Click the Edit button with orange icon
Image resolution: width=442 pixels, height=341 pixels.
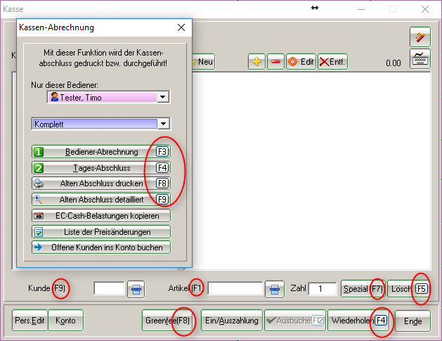coord(301,62)
